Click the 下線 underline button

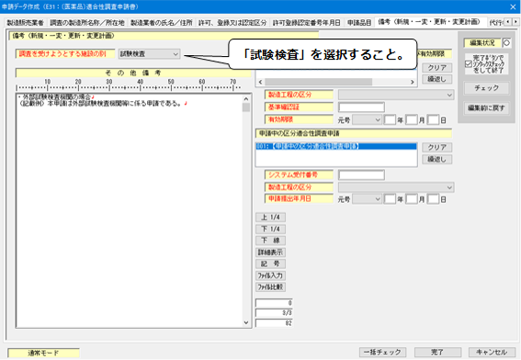tap(270, 241)
